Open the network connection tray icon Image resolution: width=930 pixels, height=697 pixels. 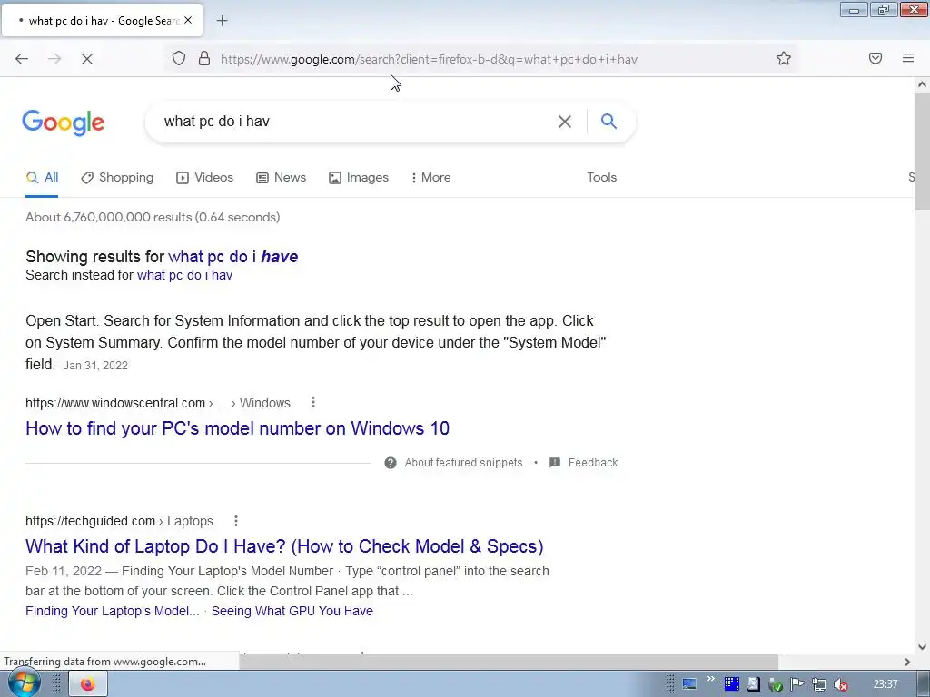click(x=819, y=684)
